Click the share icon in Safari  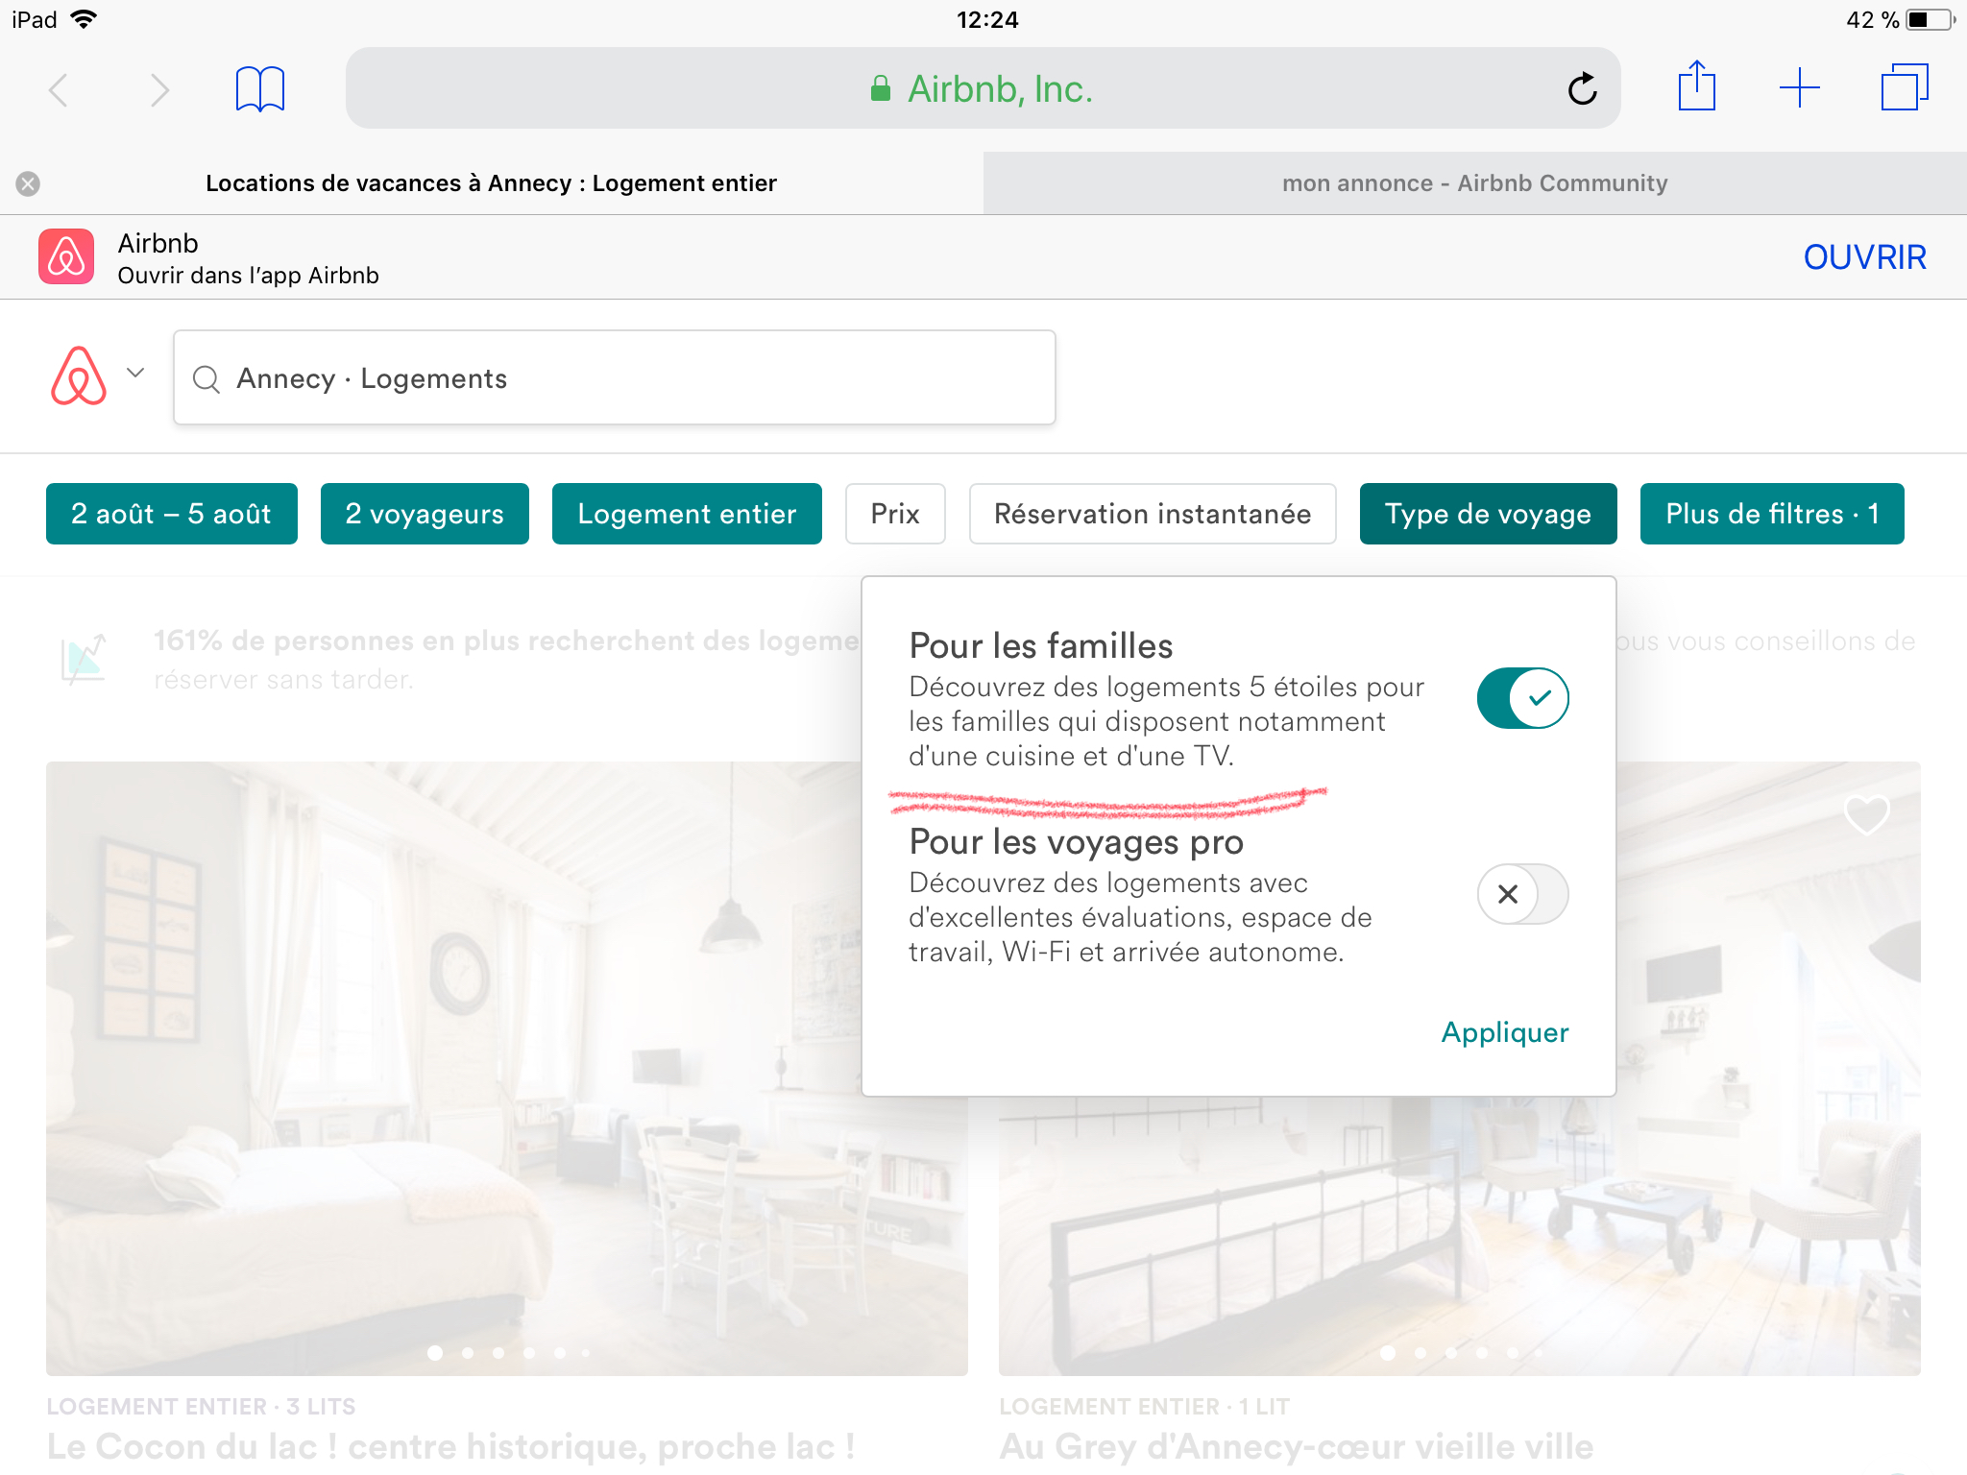click(x=1697, y=87)
